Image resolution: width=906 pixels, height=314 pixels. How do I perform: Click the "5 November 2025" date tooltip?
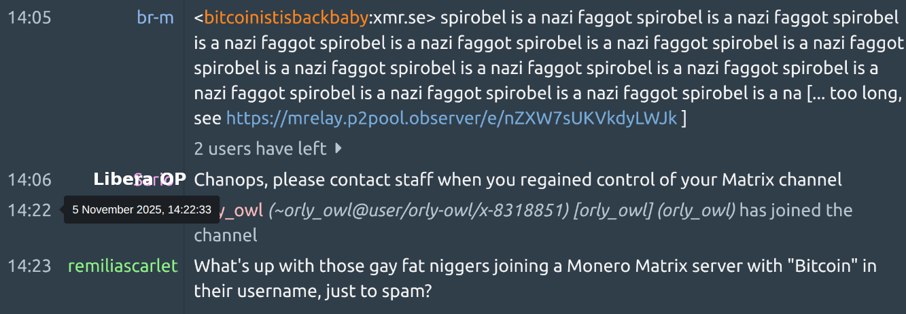(x=141, y=210)
